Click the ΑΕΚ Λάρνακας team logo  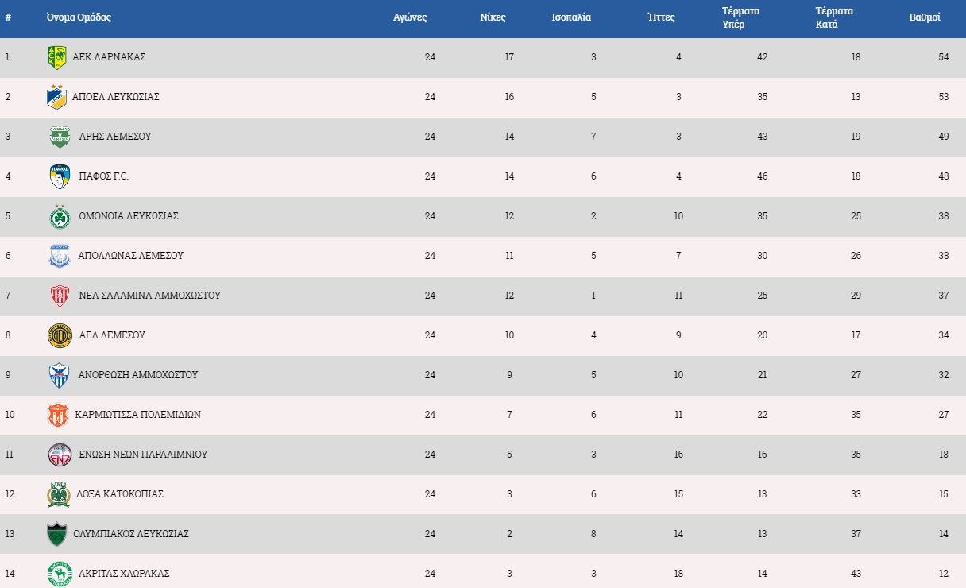[x=57, y=57]
